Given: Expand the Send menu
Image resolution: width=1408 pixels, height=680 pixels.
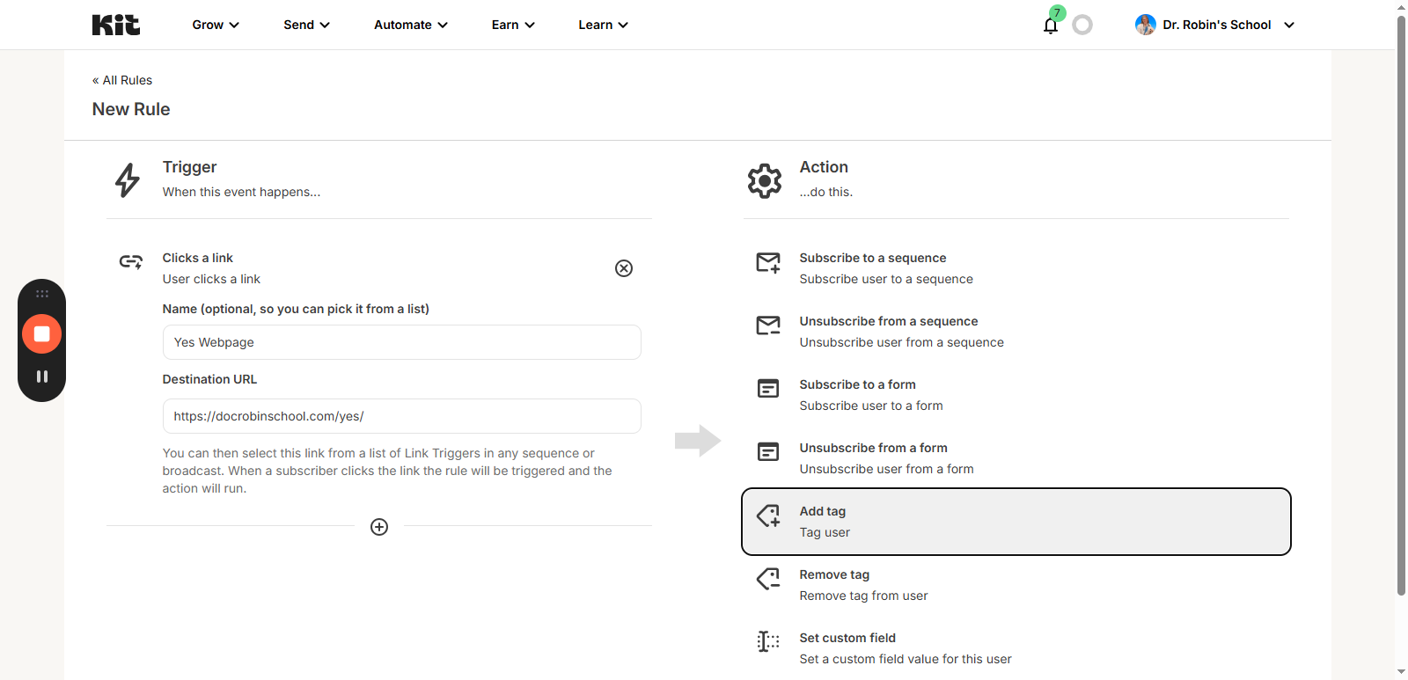Looking at the screenshot, I should pos(306,25).
